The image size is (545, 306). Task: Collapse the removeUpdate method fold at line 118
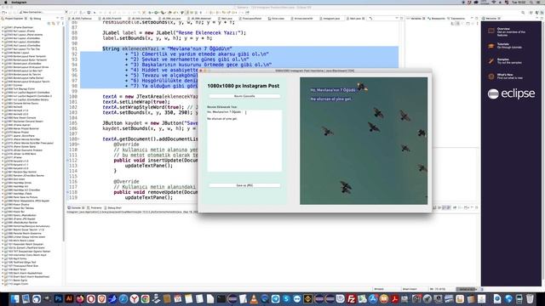(x=68, y=192)
